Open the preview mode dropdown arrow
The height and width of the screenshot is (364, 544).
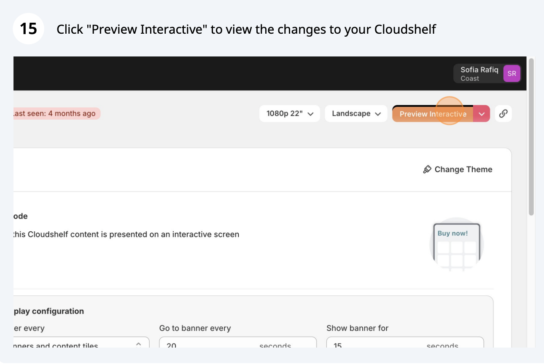coord(482,114)
